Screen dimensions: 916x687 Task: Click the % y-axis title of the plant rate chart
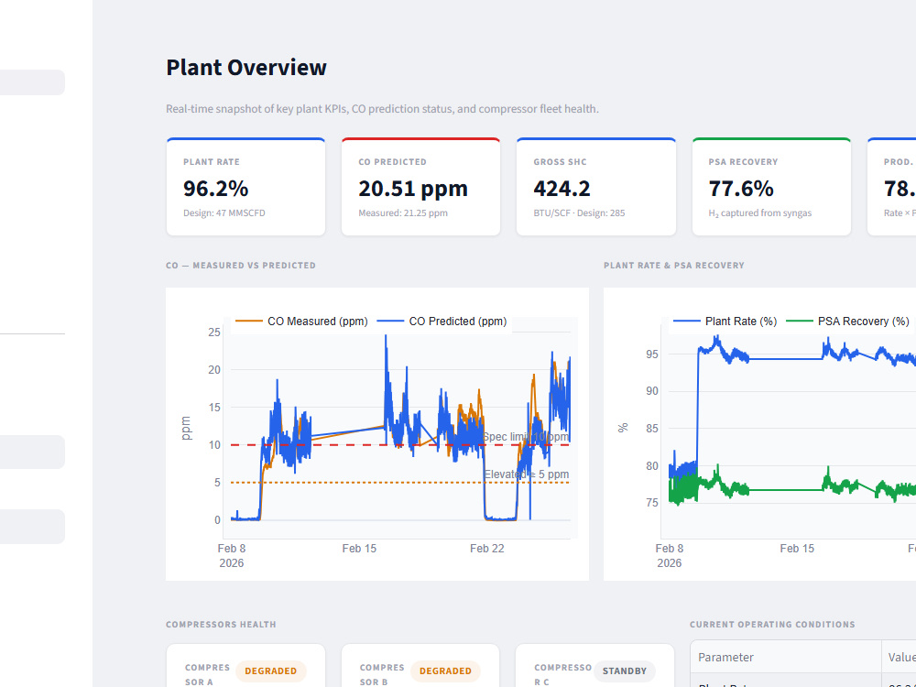click(x=623, y=428)
